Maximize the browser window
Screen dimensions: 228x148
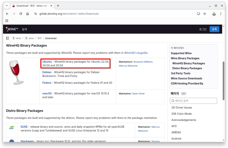pos(216,6)
